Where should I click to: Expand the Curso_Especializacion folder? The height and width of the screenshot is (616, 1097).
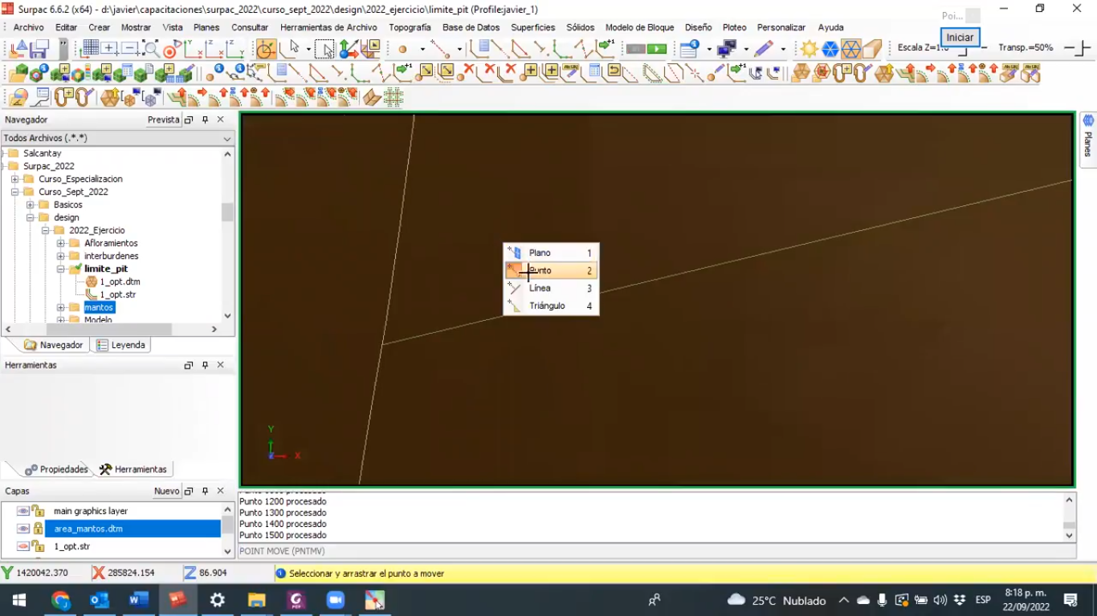coord(14,179)
